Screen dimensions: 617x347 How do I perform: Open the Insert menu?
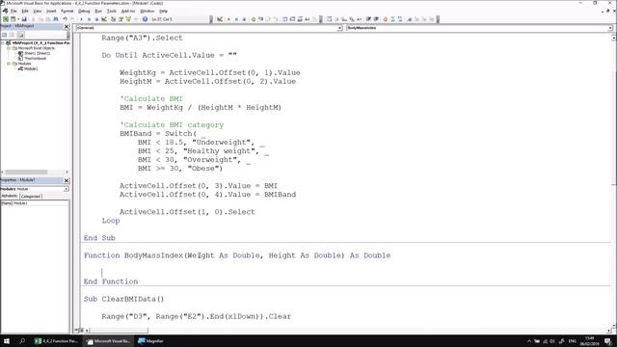click(51, 11)
